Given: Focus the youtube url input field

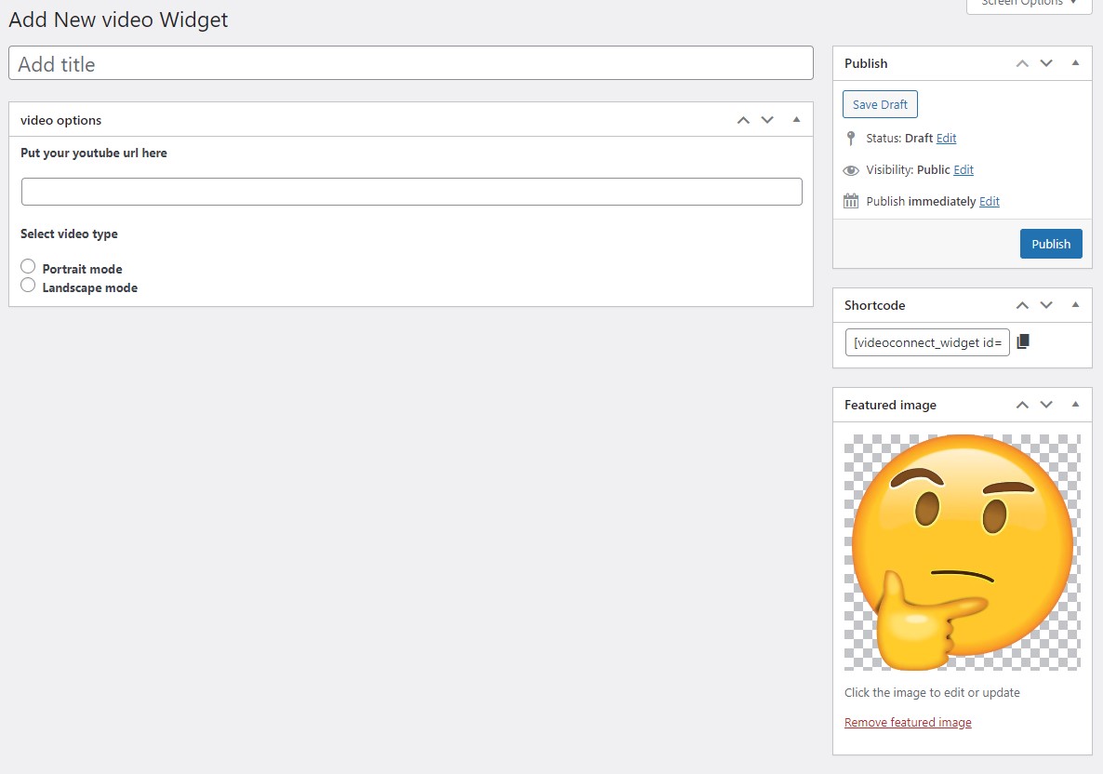Looking at the screenshot, I should coord(411,192).
